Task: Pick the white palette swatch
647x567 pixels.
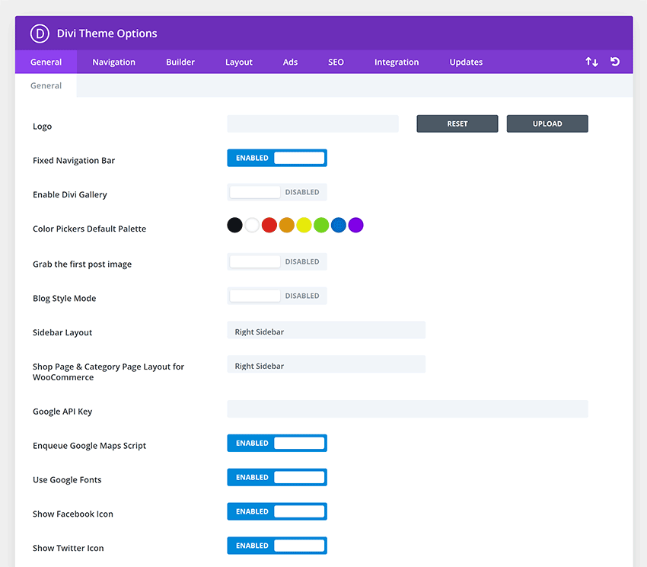Action: point(252,226)
